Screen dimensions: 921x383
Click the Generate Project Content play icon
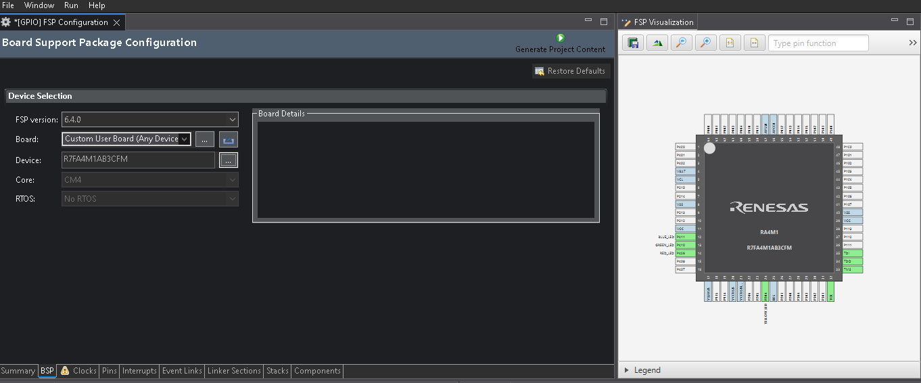pos(560,38)
